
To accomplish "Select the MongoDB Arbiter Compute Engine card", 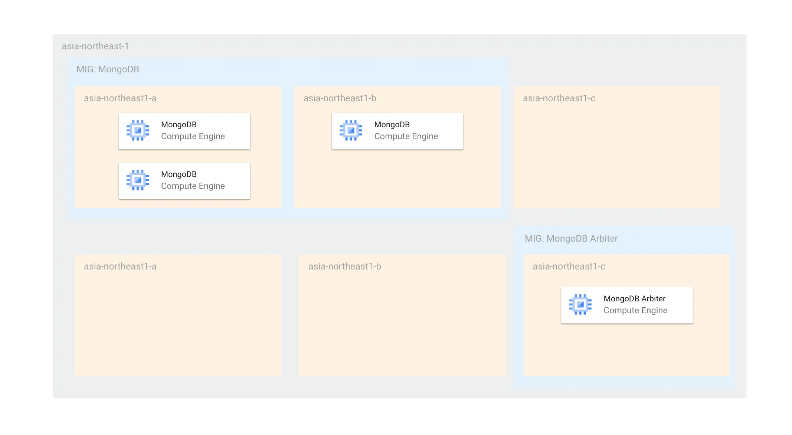I will tap(626, 305).
